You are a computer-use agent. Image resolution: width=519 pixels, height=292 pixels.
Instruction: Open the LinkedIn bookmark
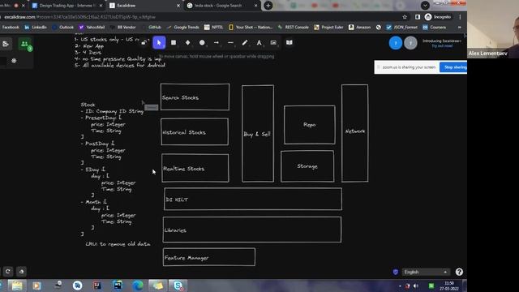click(x=36, y=27)
